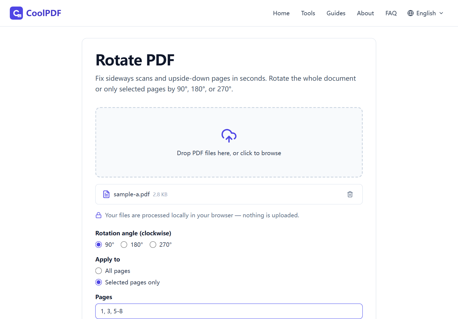458x319 pixels.
Task: Click the Pages input field
Action: tap(229, 311)
